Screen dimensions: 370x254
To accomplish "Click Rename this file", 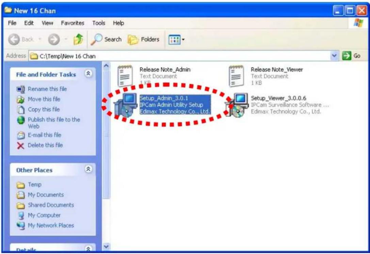I will [47, 89].
